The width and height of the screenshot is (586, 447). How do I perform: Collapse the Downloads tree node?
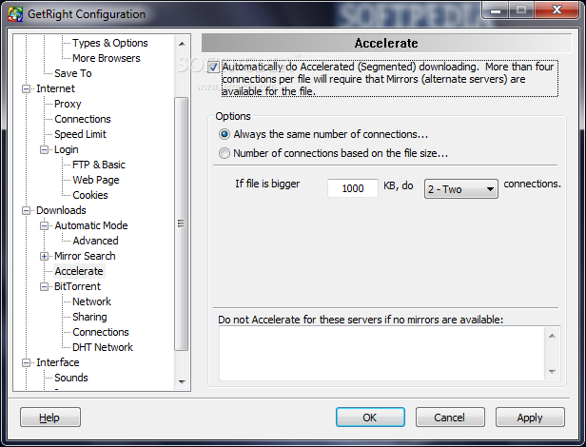tap(27, 211)
